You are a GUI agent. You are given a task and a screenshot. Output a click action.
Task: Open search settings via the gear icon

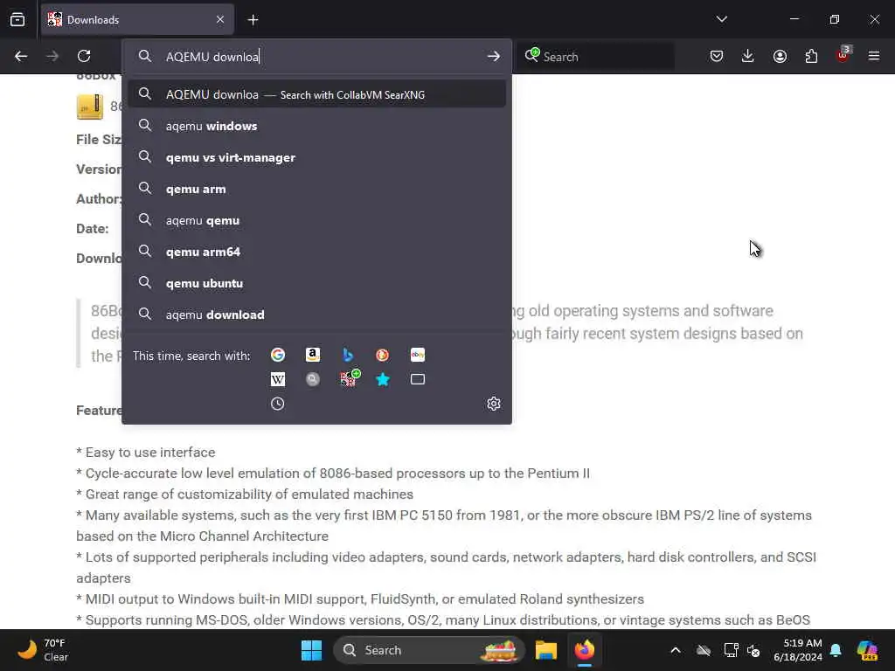click(x=494, y=404)
